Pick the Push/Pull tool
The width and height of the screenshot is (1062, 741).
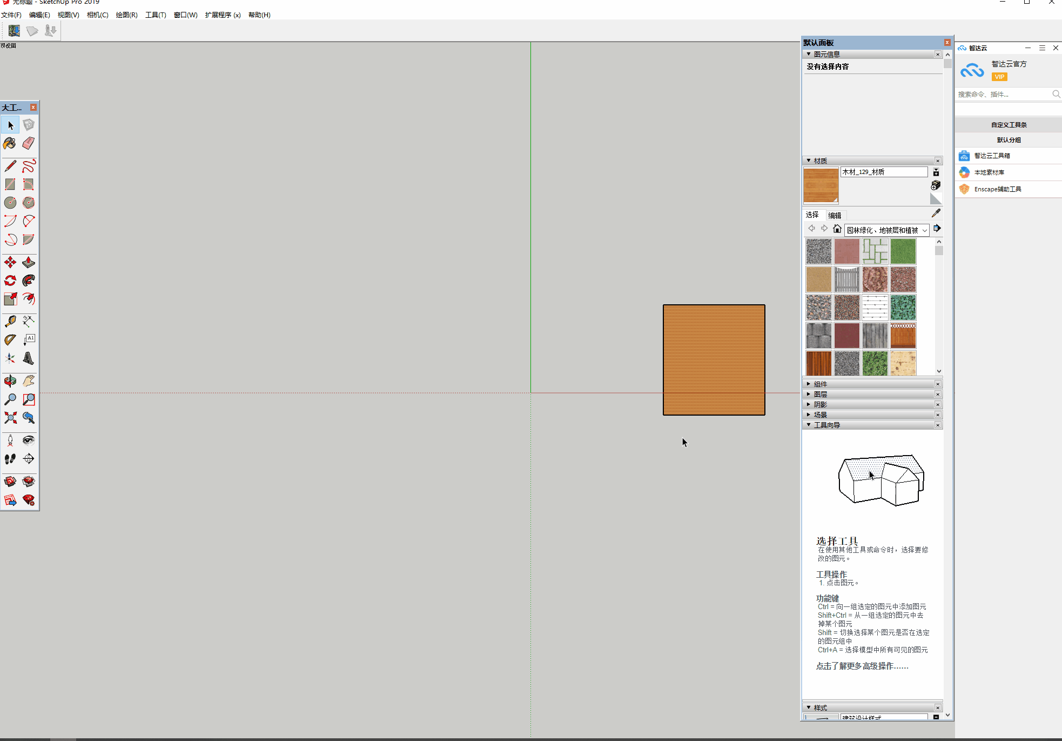(29, 263)
